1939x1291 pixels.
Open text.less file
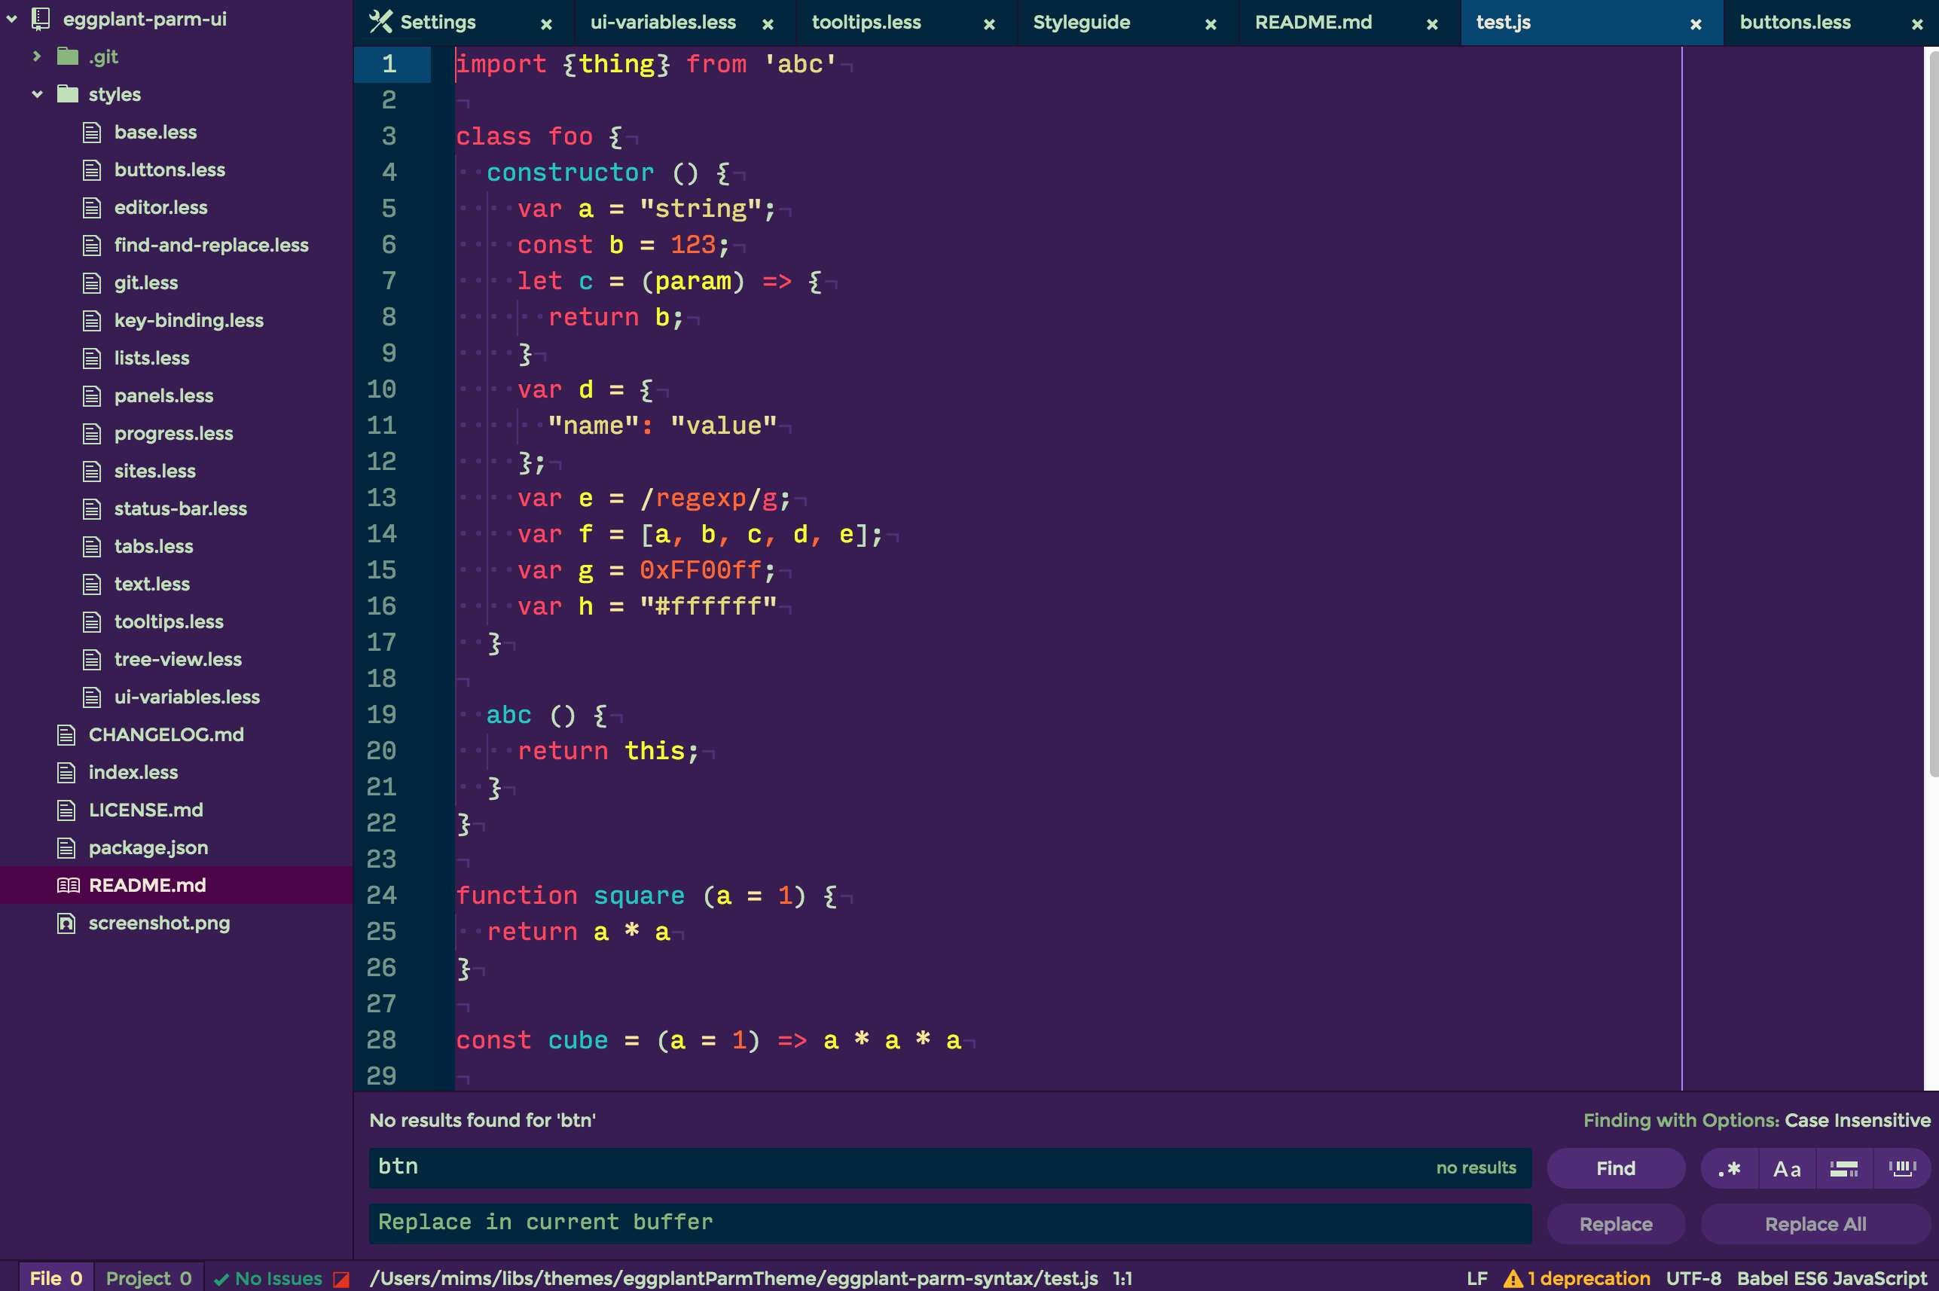pyautogui.click(x=151, y=584)
